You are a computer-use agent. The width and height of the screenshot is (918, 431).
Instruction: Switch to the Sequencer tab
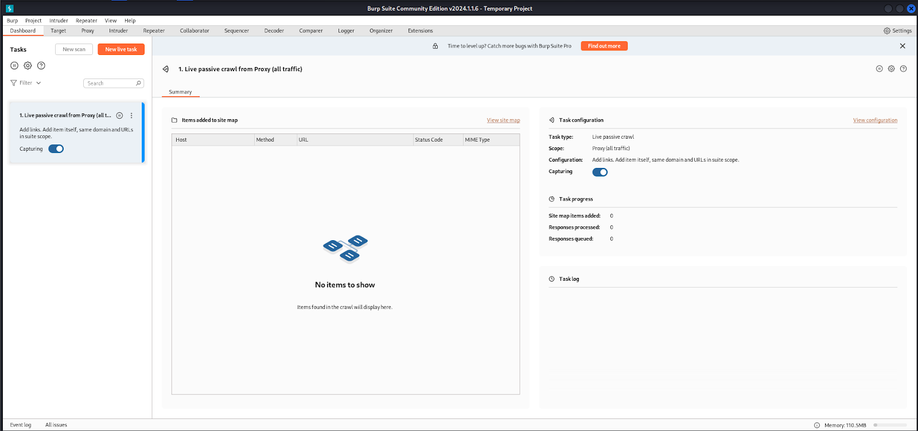pyautogui.click(x=237, y=31)
